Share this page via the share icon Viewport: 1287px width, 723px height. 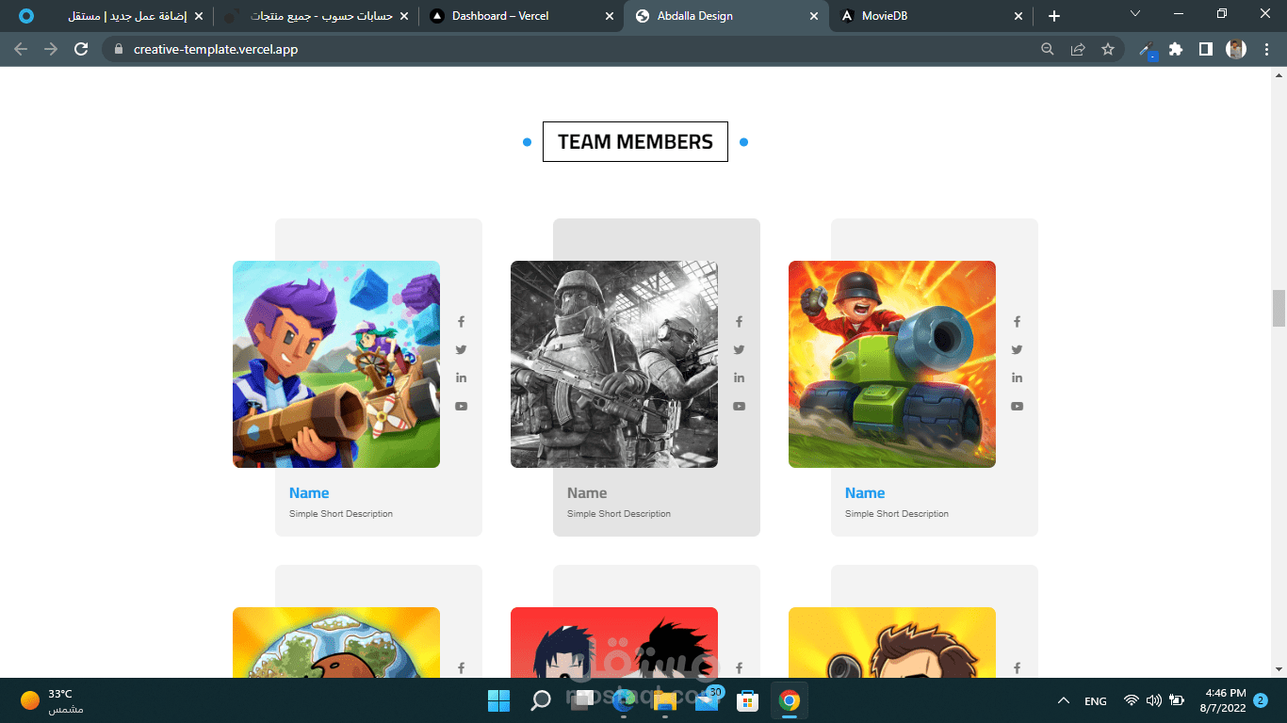click(x=1078, y=49)
